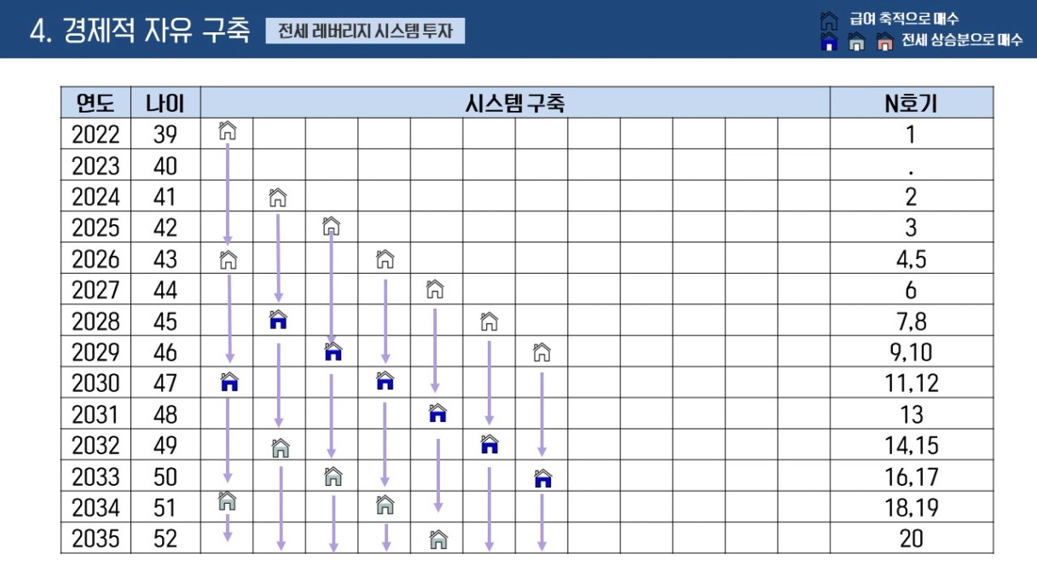Click the white house icon in the 2022 row

pyautogui.click(x=228, y=130)
